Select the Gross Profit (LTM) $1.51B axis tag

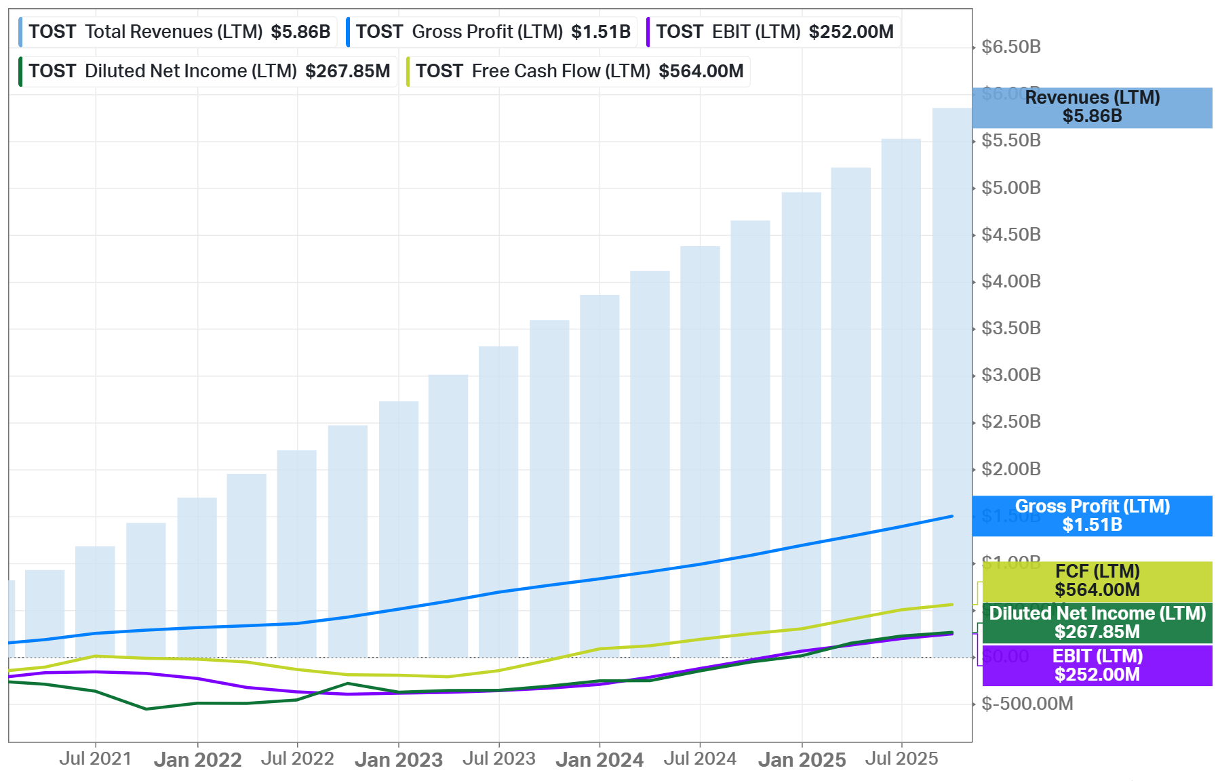[x=1092, y=516]
